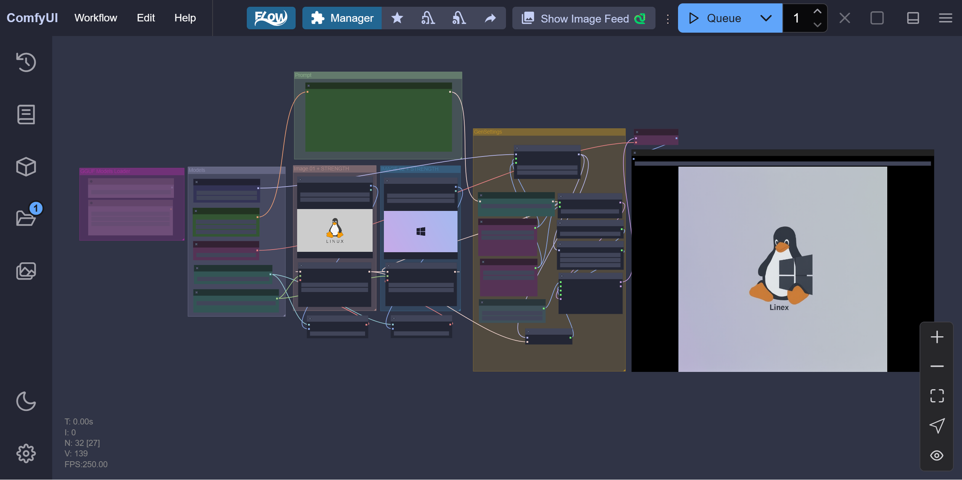Open the workflows folder icon with badge
Screen dimensions: 962x480
[26, 218]
